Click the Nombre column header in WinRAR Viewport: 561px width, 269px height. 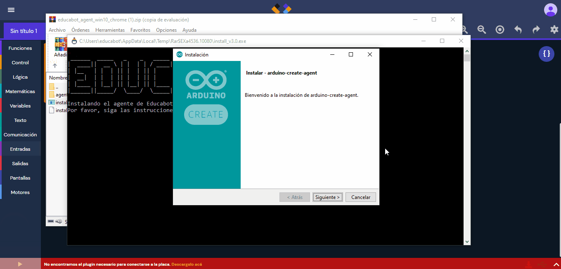(58, 78)
